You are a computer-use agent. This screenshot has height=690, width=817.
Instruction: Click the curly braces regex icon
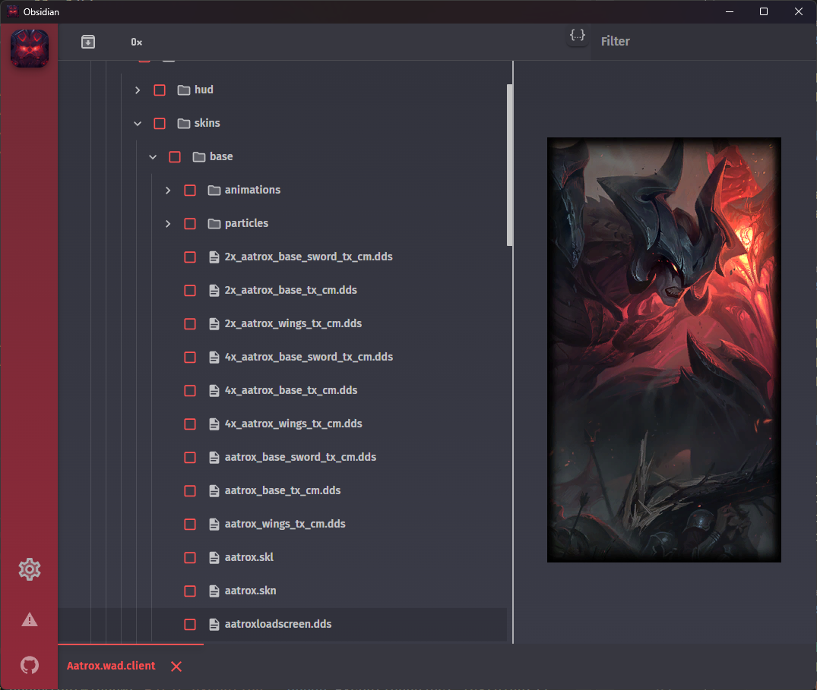coord(578,36)
